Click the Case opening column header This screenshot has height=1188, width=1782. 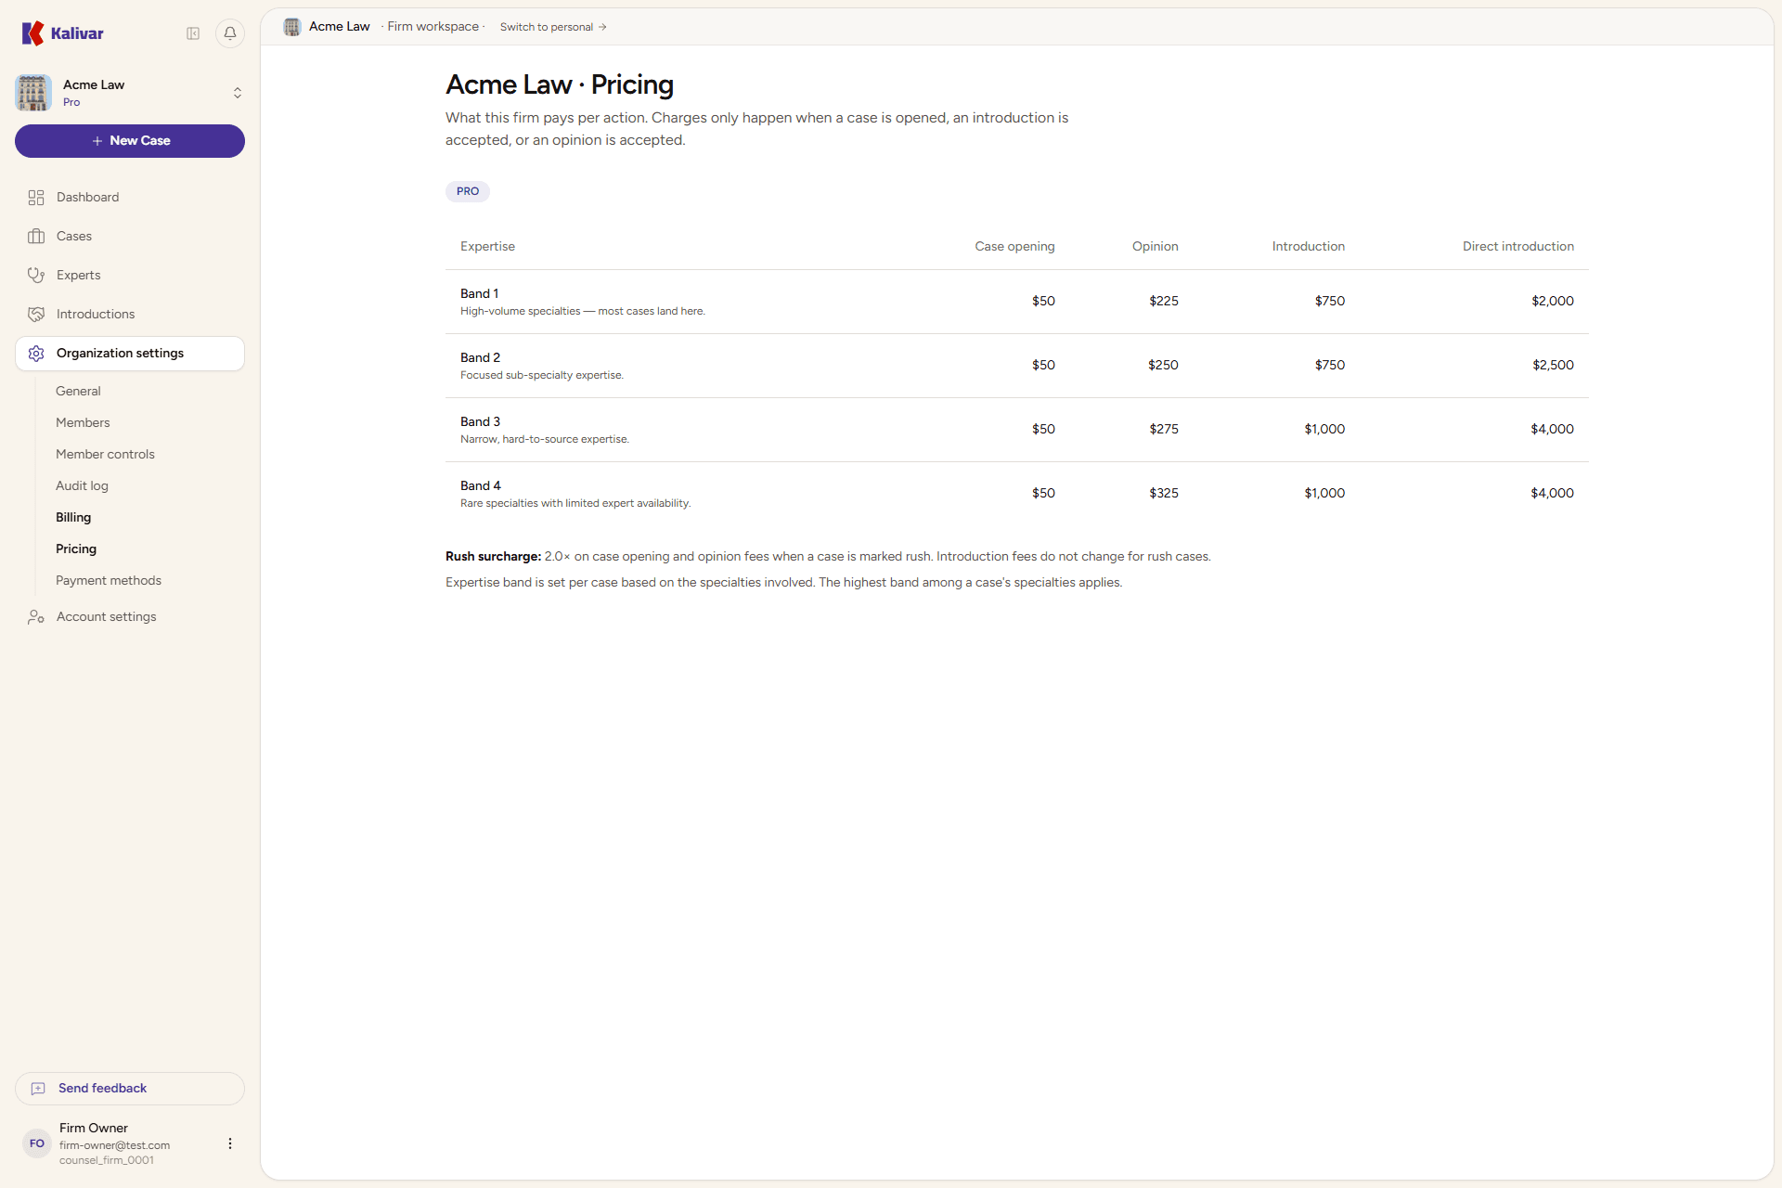[1014, 247]
